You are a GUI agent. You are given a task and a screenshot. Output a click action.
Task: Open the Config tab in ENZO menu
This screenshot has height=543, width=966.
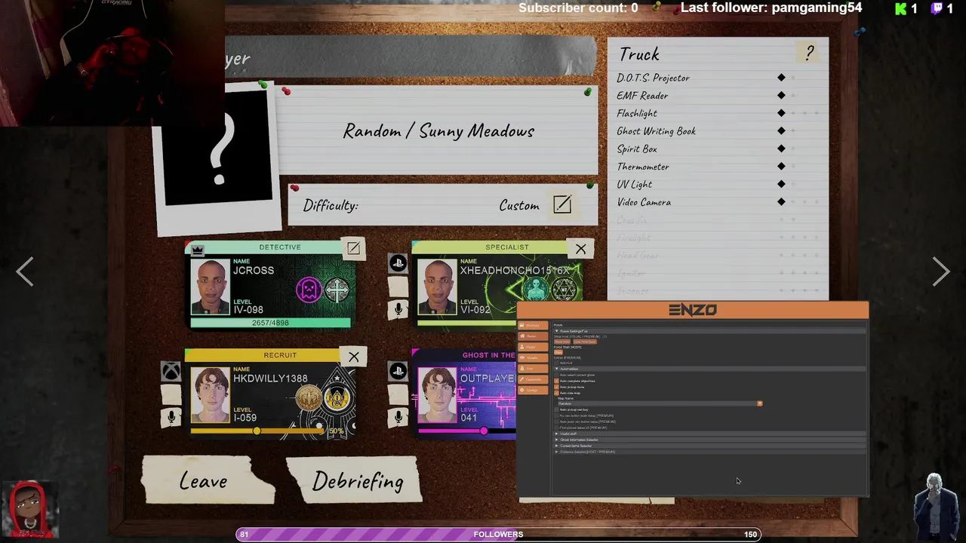(x=534, y=390)
